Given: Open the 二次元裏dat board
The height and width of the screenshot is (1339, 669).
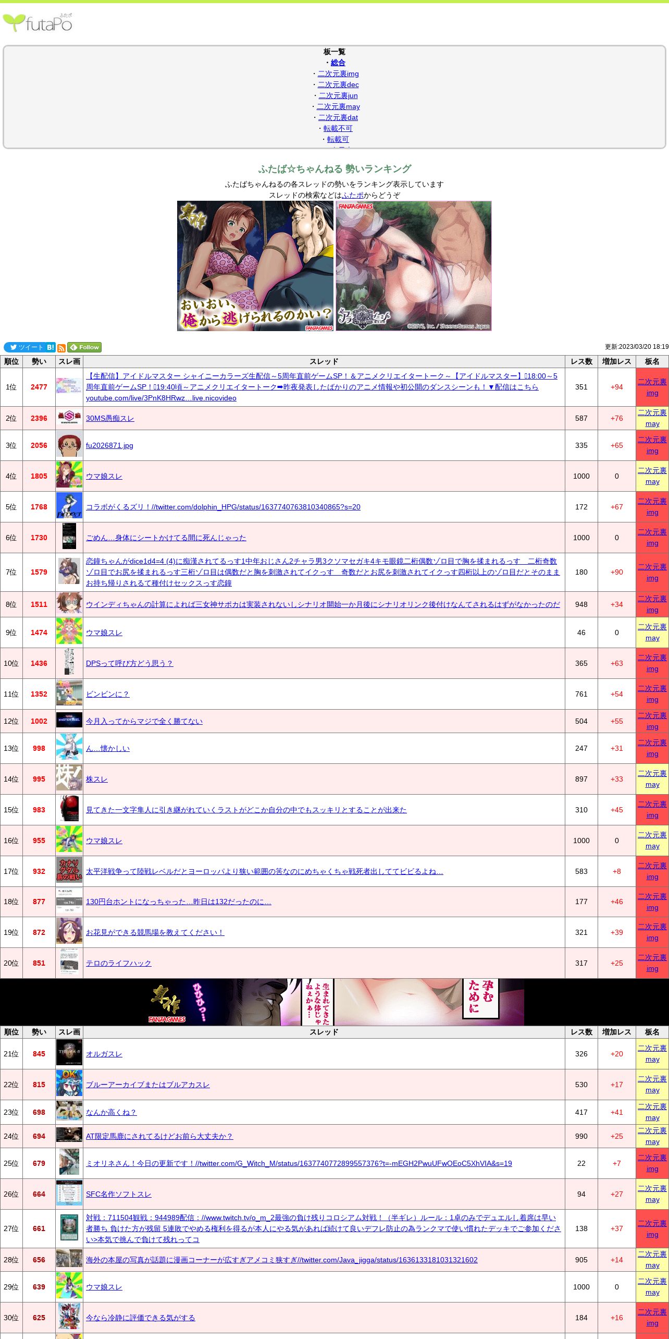Looking at the screenshot, I should click(x=338, y=117).
